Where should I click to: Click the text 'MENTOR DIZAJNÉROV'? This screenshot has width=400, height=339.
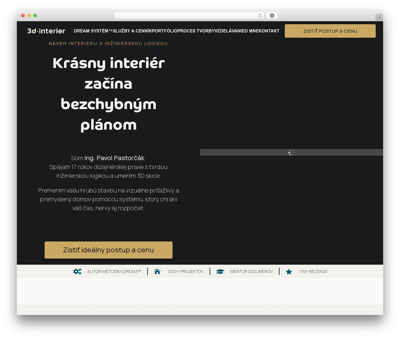point(251,271)
